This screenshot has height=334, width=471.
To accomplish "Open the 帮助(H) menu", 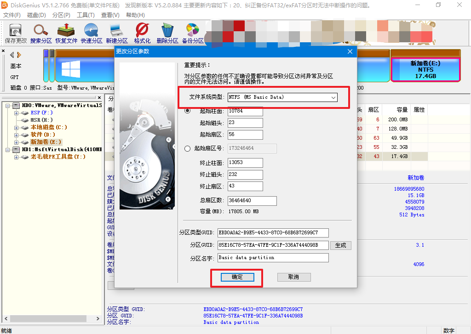I will click(135, 15).
